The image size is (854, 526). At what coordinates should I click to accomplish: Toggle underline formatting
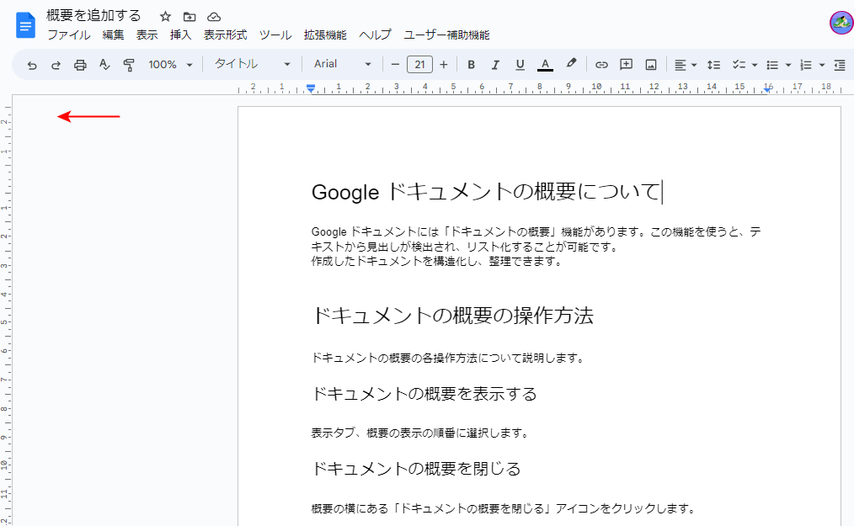[520, 65]
